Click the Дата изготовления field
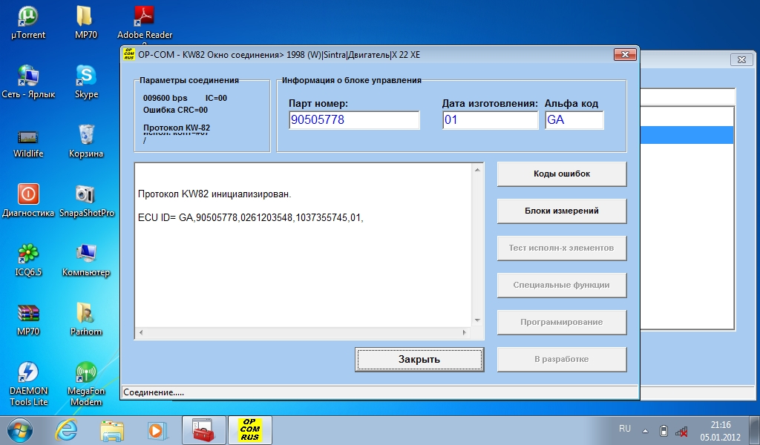760x445 pixels. 490,120
